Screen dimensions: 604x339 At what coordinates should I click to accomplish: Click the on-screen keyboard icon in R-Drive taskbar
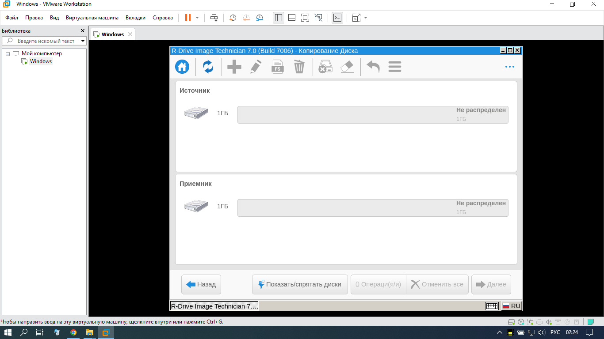point(492,306)
